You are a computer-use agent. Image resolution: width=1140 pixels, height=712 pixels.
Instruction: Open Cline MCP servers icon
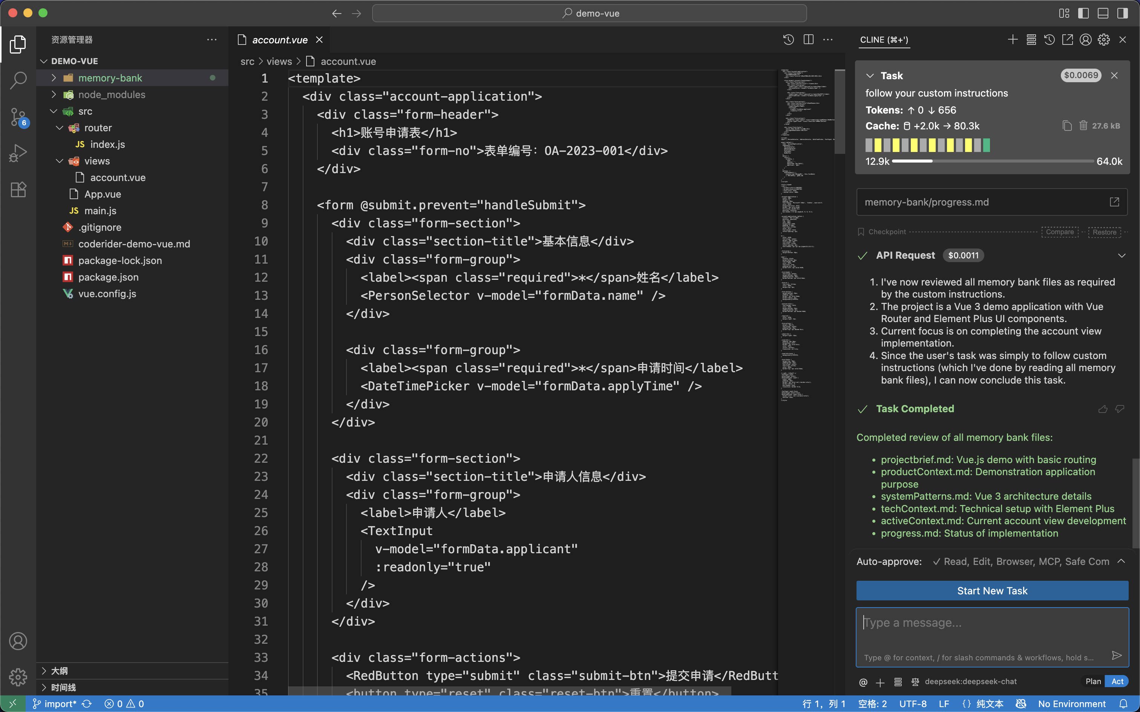[1031, 40]
